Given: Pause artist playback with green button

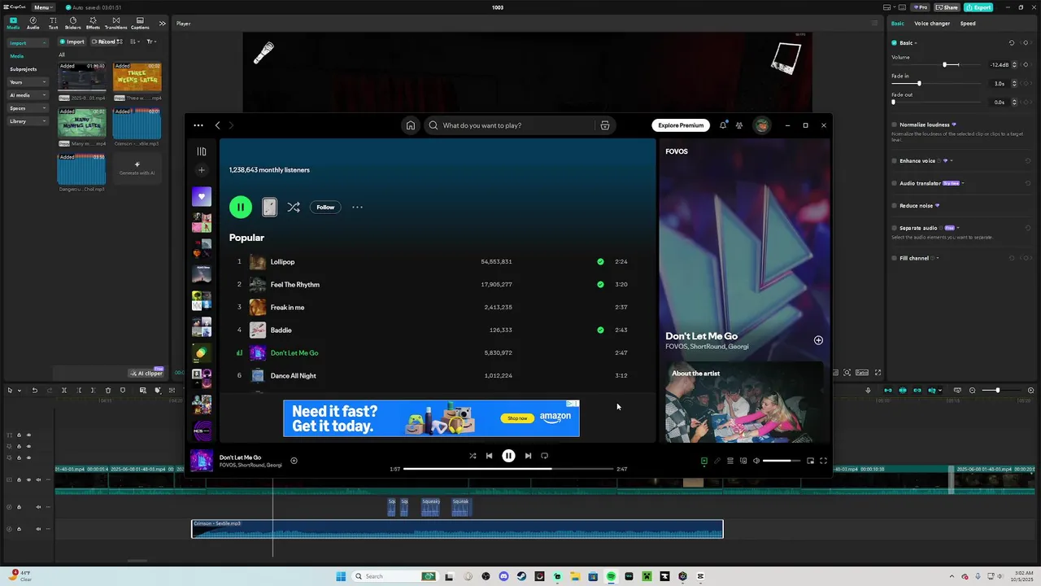Looking at the screenshot, I should point(241,208).
